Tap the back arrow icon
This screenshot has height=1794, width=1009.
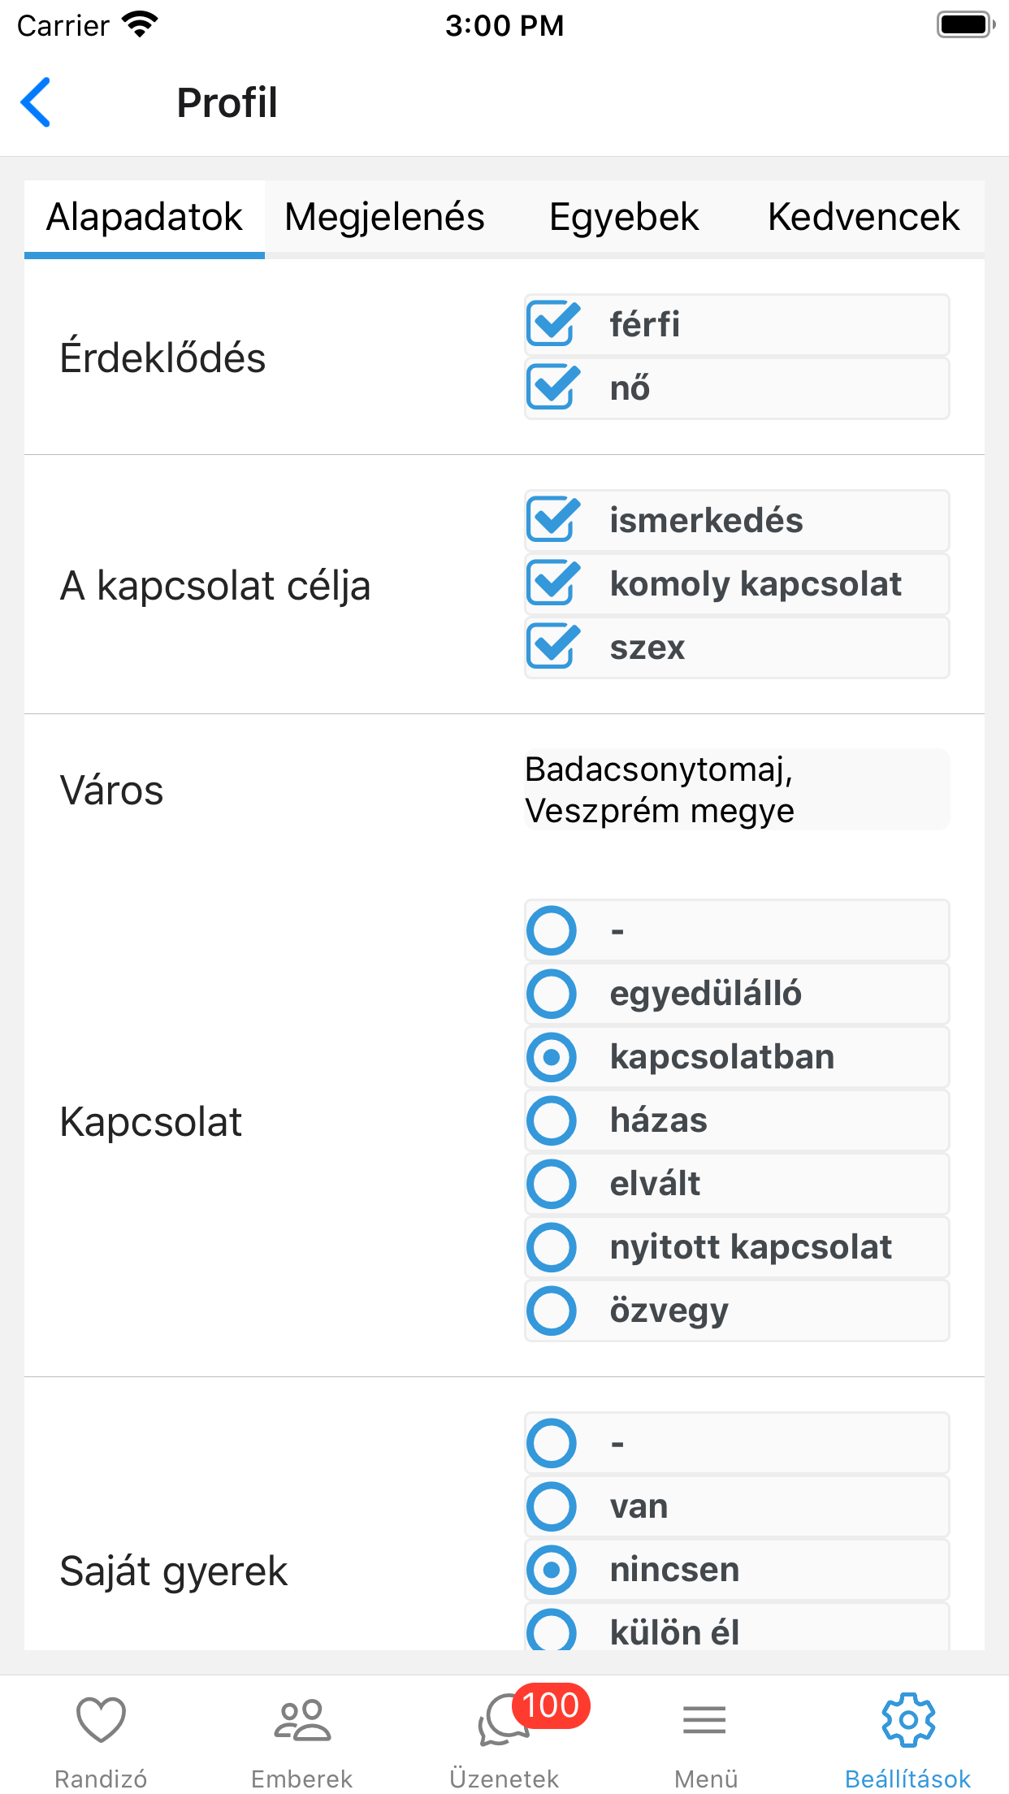click(x=36, y=102)
